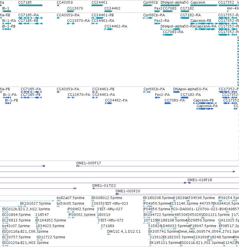Click transcript CG13670-RA
Viewport: 239px width, 247px height.
tap(79, 21)
